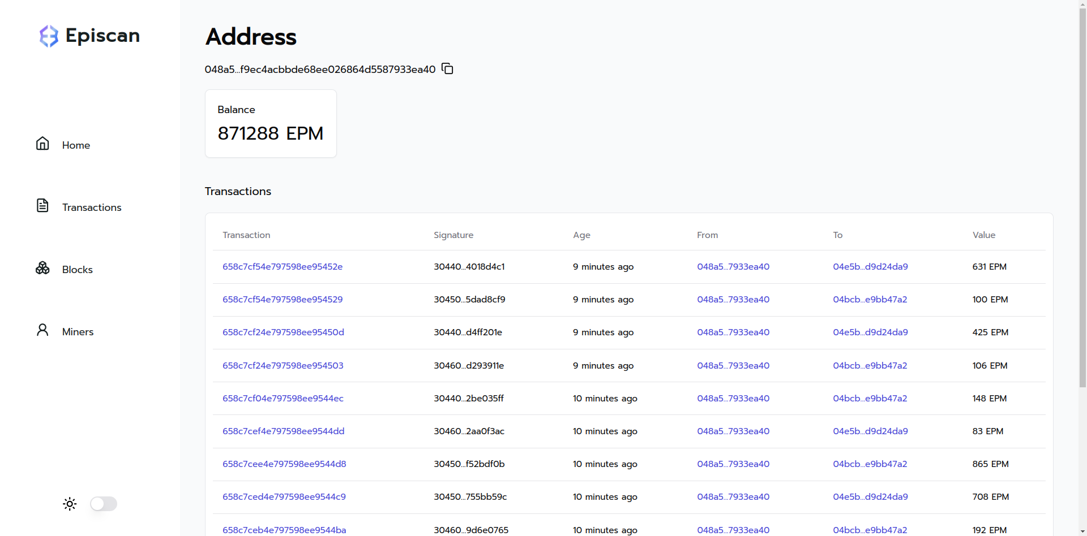Open the Blocks menu item

(x=78, y=270)
